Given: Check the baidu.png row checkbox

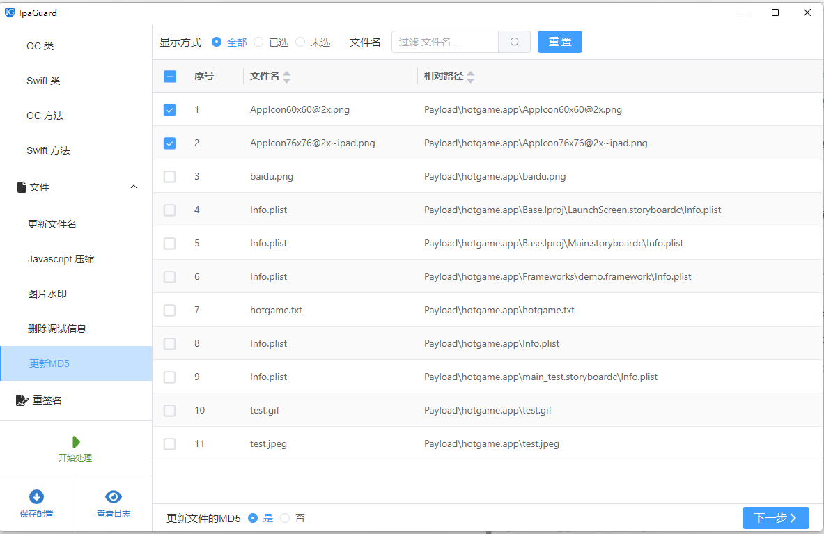Looking at the screenshot, I should 170,176.
